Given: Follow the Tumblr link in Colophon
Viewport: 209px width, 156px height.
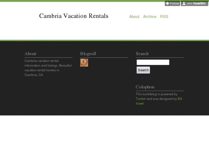Looking at the screenshot, I should (x=141, y=99).
